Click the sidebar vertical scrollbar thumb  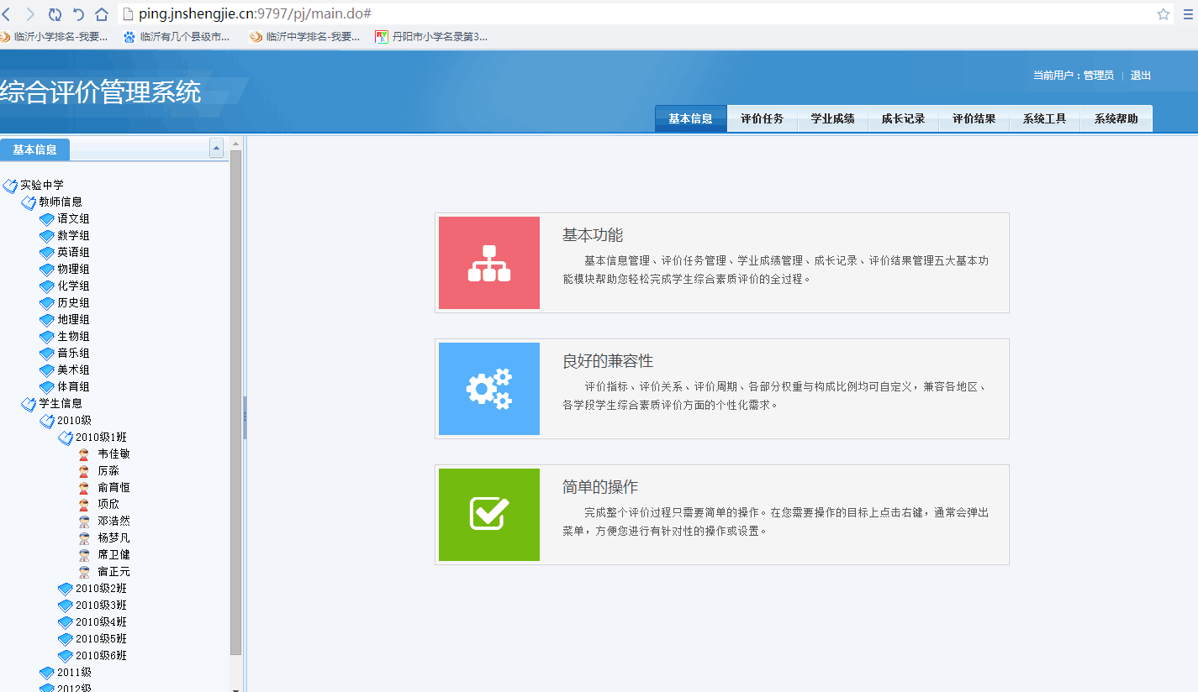coord(236,403)
